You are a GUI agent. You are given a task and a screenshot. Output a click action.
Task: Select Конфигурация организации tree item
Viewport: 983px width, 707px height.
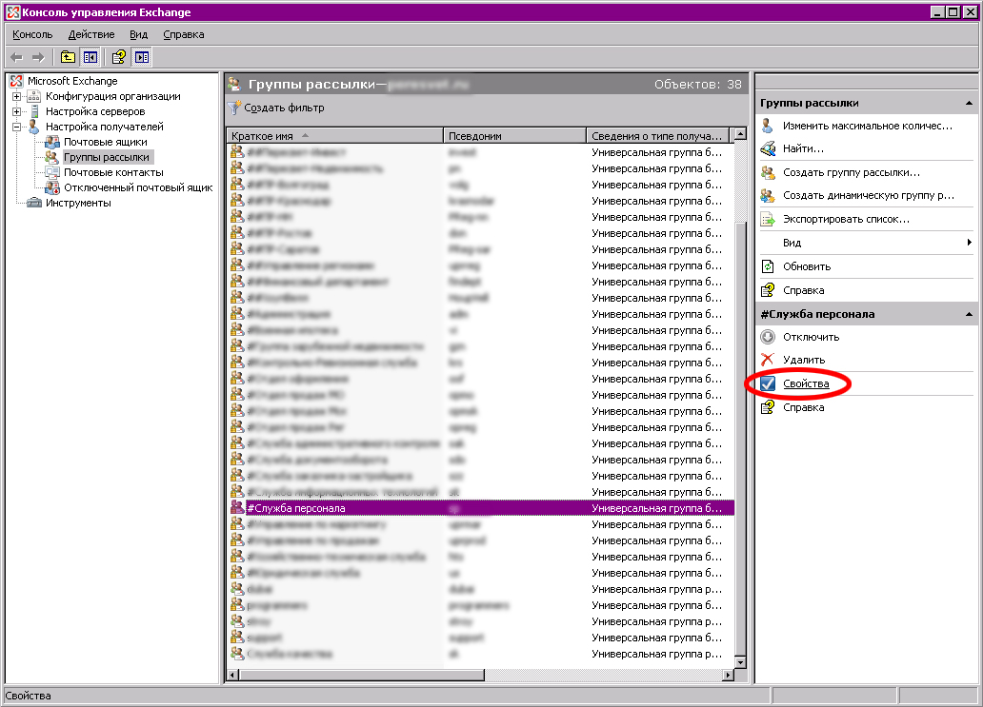(x=112, y=96)
